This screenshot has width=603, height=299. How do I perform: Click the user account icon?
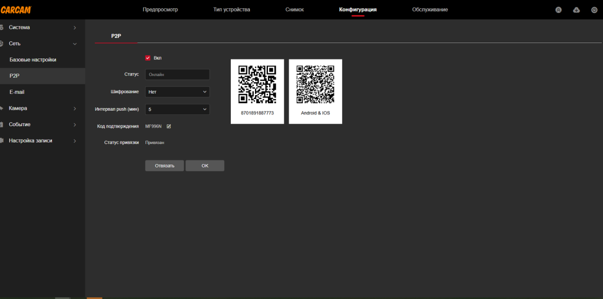click(558, 10)
